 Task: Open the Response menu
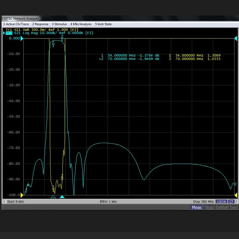(40, 24)
